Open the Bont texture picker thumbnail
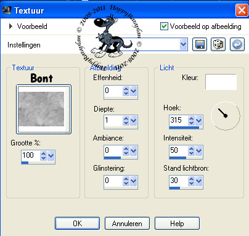The width and height of the screenshot is (249, 236). point(44,109)
